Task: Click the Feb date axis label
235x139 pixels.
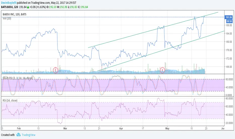Action: coord(19,128)
